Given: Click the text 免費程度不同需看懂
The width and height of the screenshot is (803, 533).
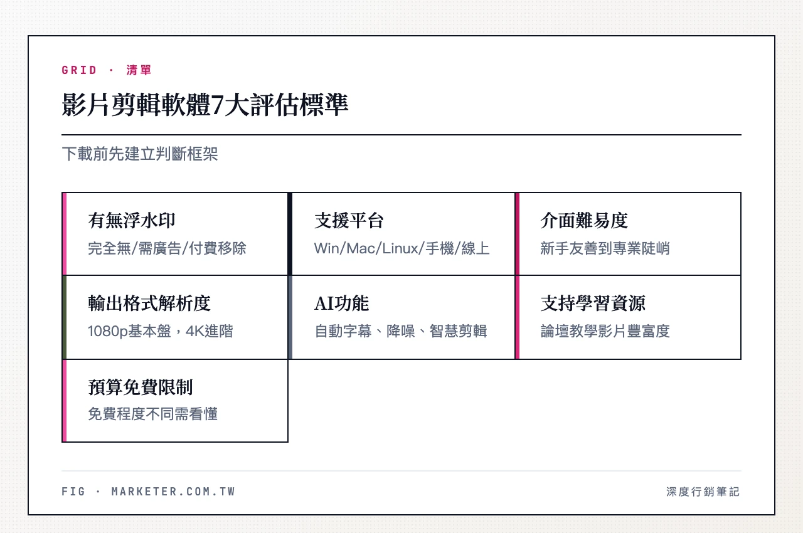Looking at the screenshot, I should pos(152,414).
